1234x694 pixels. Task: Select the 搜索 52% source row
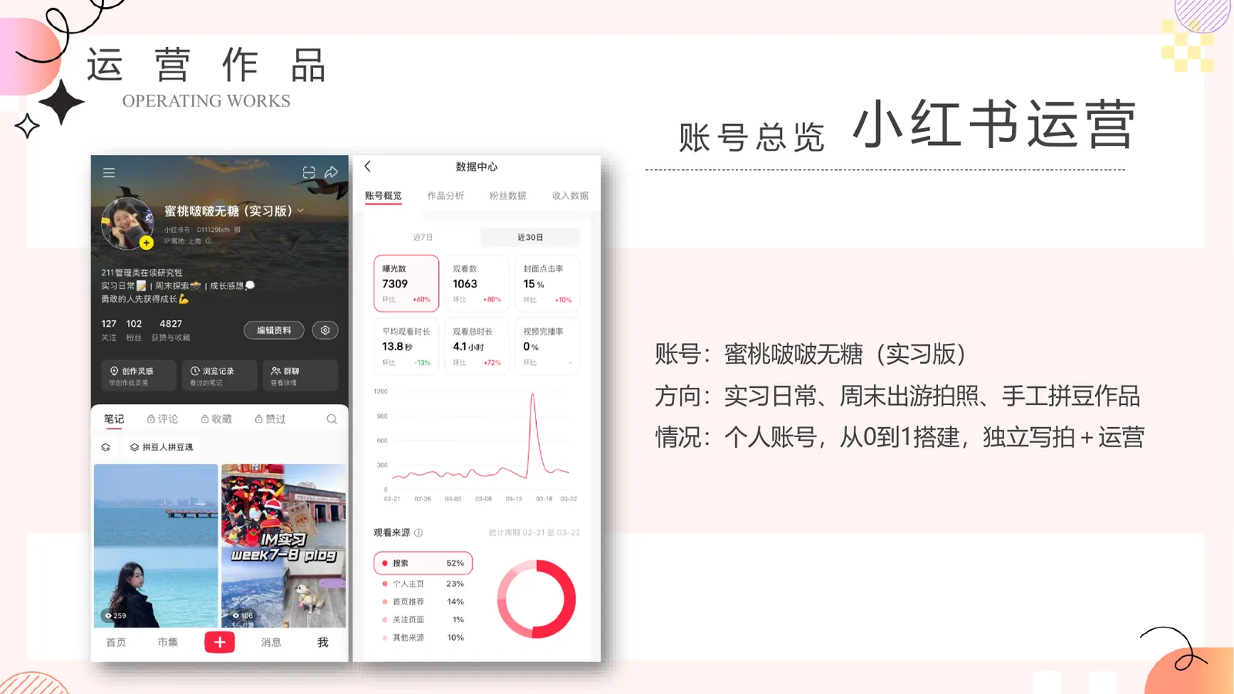coord(423,563)
